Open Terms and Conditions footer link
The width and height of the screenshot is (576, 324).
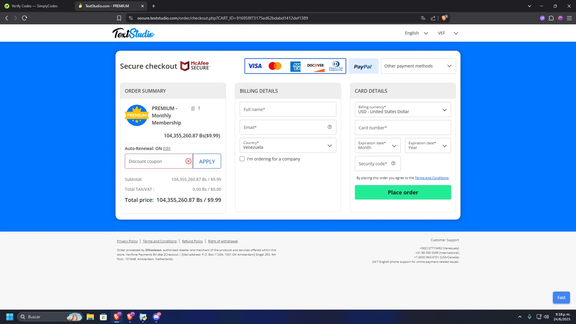(160, 241)
